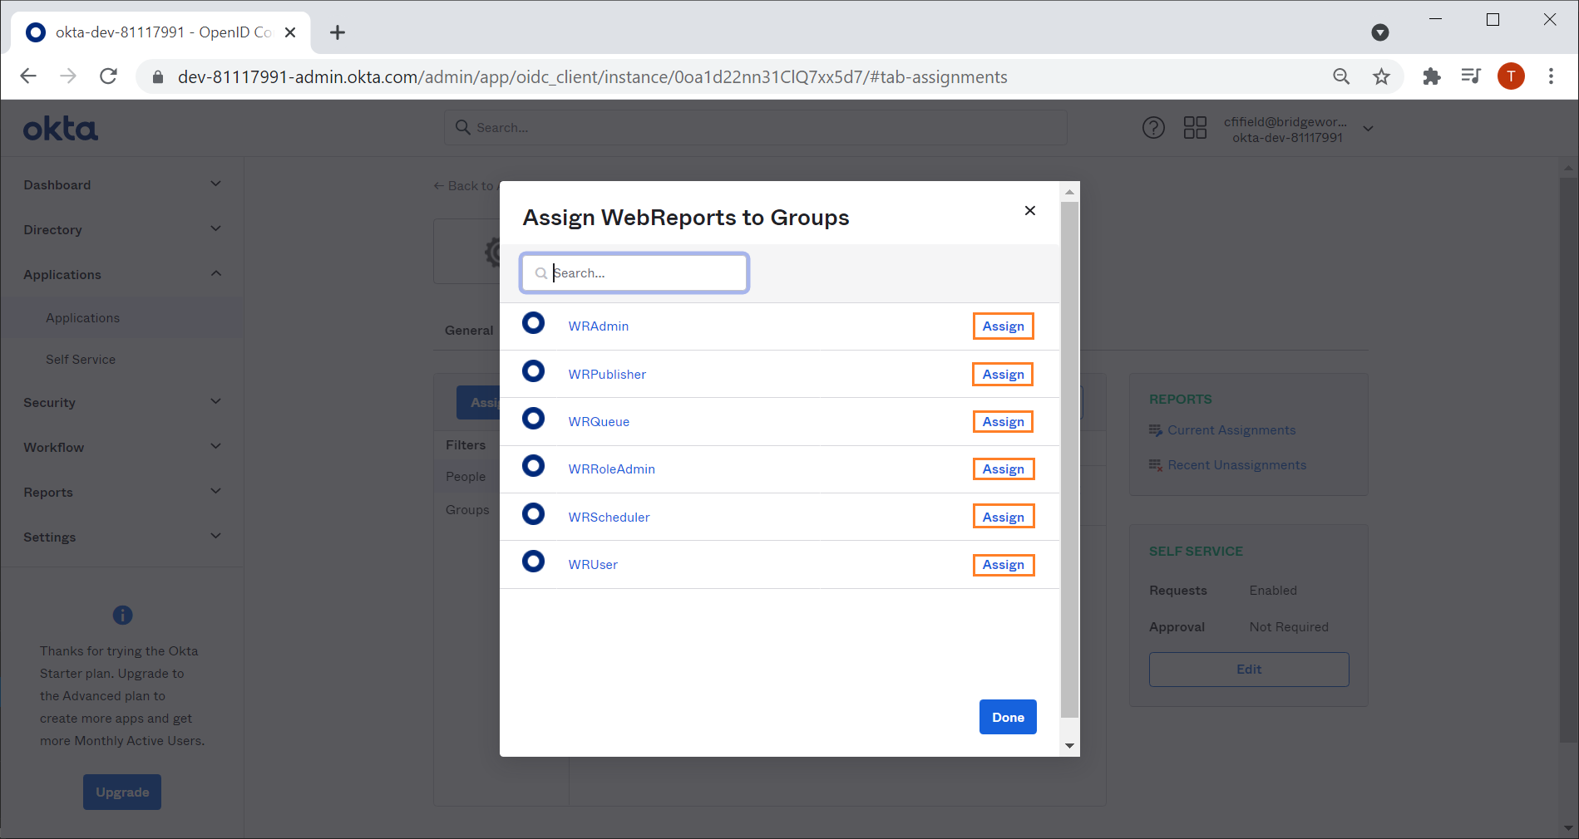Expand the Dashboard sidebar section

click(x=122, y=184)
